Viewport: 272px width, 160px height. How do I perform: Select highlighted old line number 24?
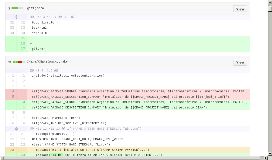[11, 150]
